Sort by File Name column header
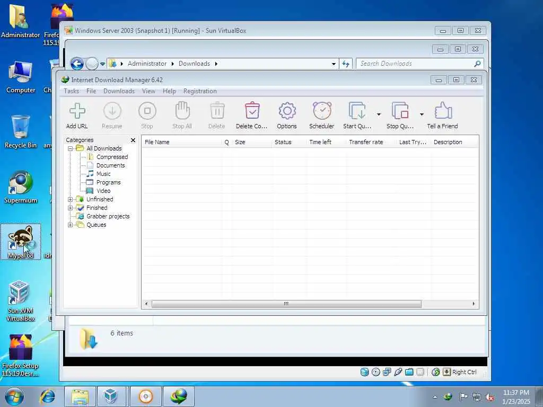This screenshot has height=407, width=543. tap(181, 142)
